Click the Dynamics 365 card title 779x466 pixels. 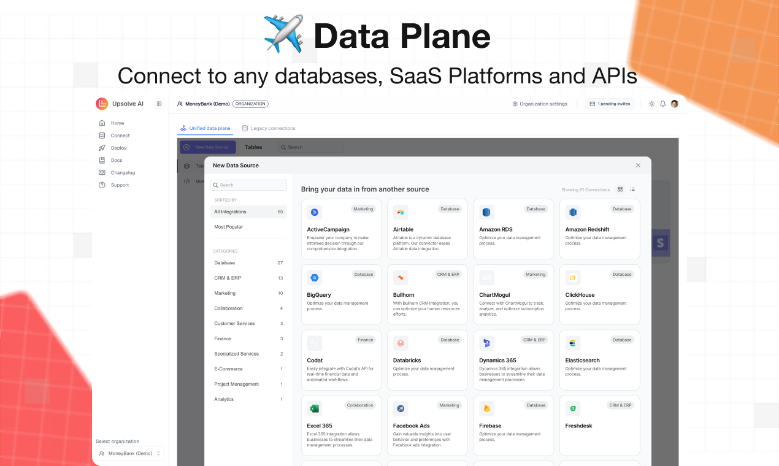[497, 361]
